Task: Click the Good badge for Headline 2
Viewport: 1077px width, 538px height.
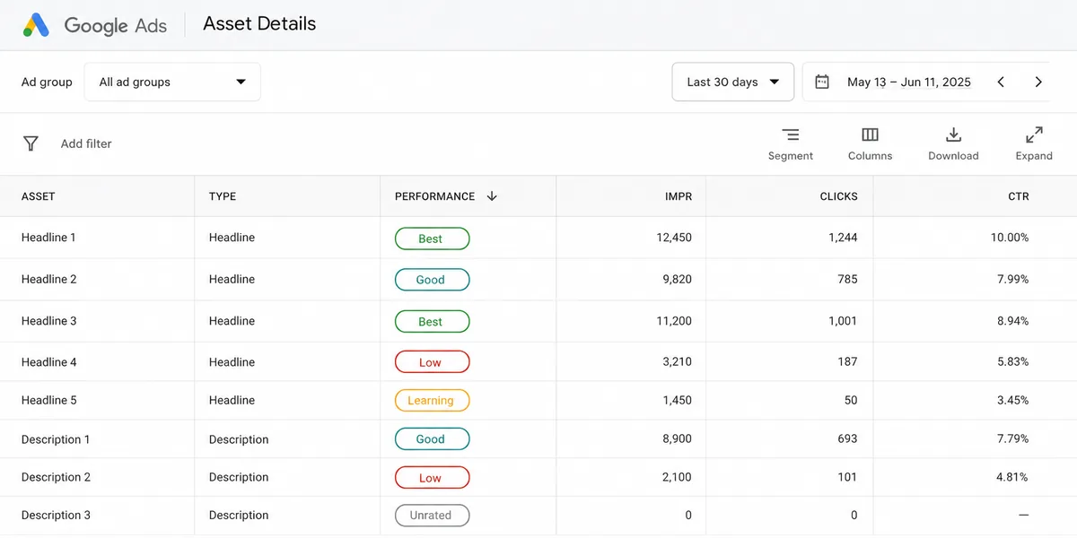Action: point(432,280)
